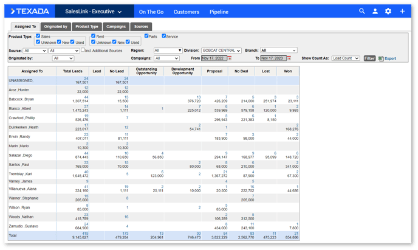Click the From date input field

click(214, 58)
